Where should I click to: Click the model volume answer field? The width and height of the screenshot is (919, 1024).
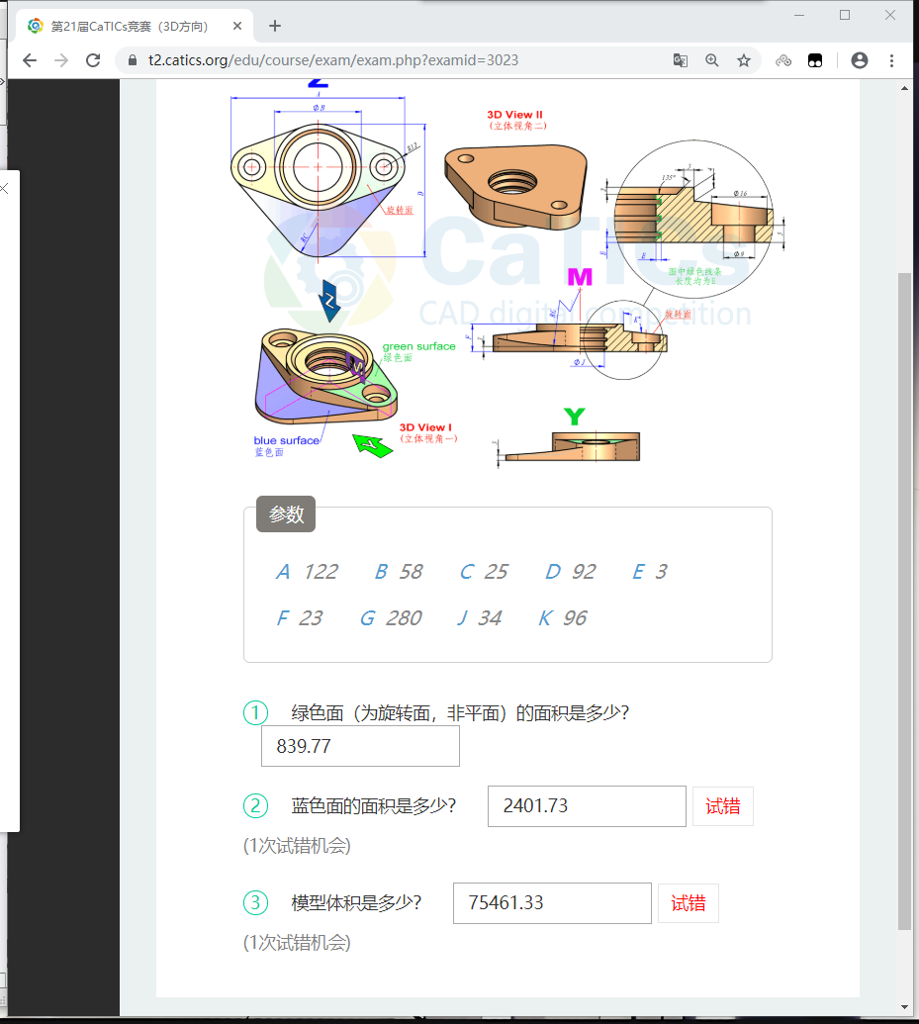[551, 903]
